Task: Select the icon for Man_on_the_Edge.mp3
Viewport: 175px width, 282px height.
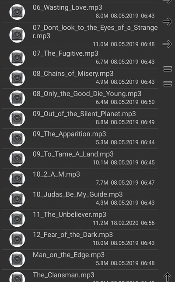Action: (x=17, y=259)
